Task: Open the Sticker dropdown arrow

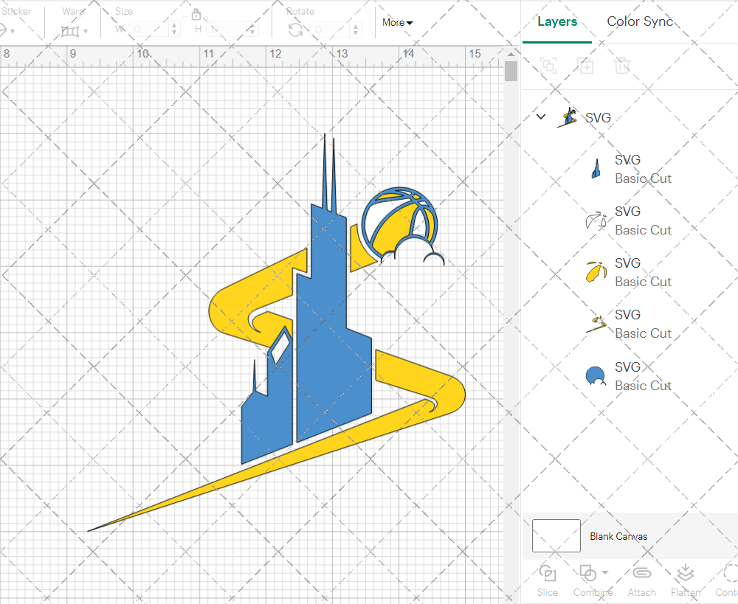Action: tap(13, 32)
